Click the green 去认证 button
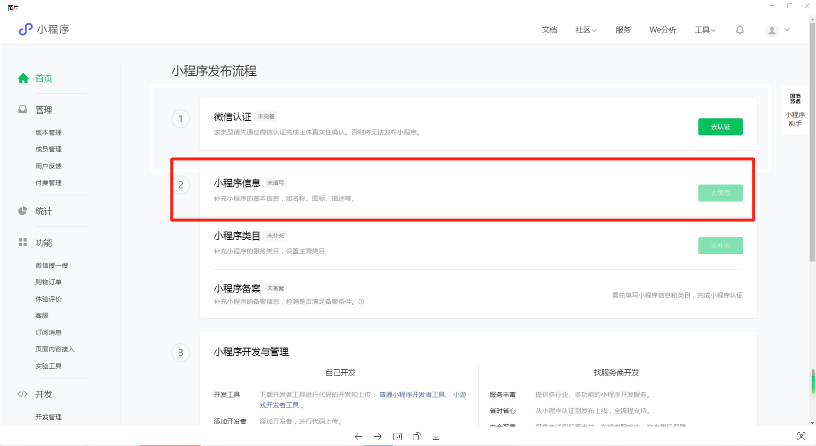Screen dimensions: 816x446 click(x=720, y=127)
